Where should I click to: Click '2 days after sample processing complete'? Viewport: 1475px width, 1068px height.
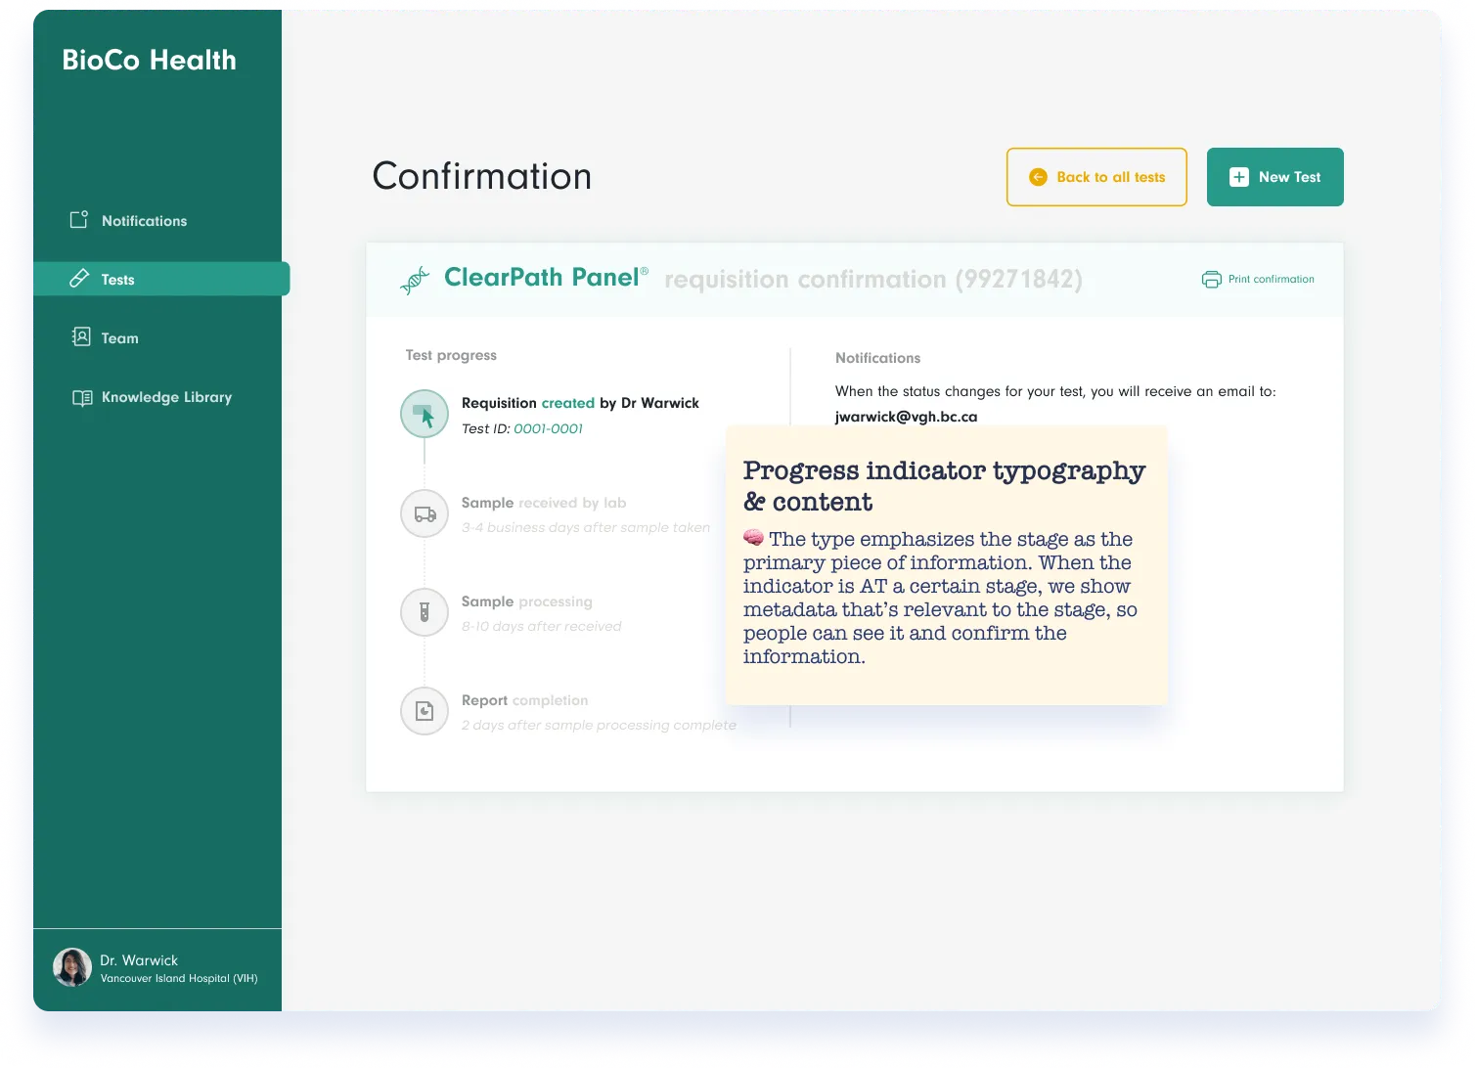point(599,725)
